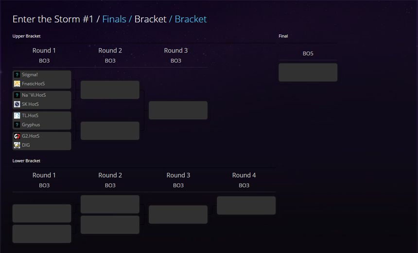The height and width of the screenshot is (253, 418).
Task: Click the Lower Bracket Round 4 match box
Action: click(246, 205)
